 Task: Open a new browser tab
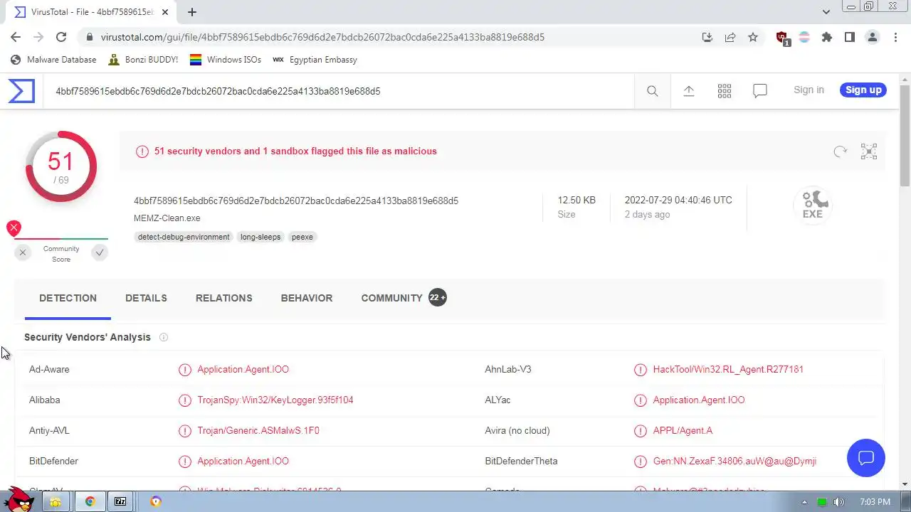pos(192,12)
